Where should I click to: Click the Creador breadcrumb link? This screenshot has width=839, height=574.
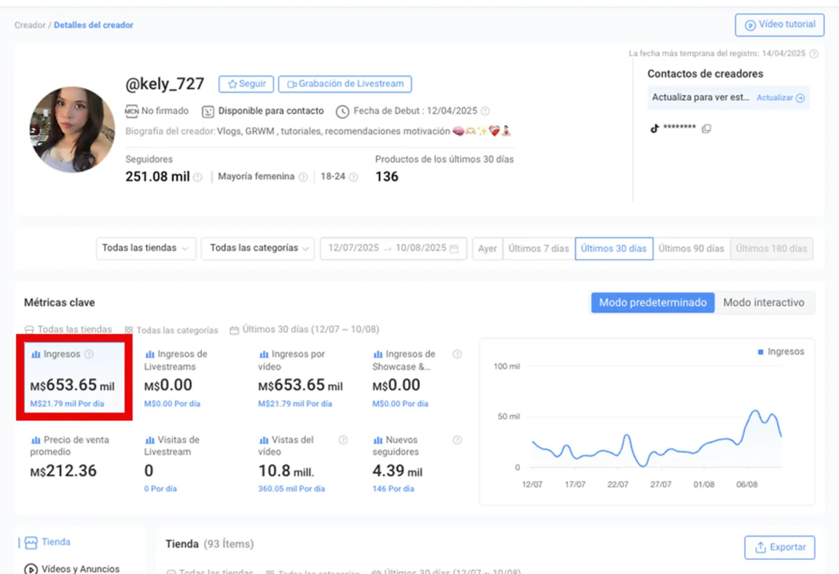(29, 25)
